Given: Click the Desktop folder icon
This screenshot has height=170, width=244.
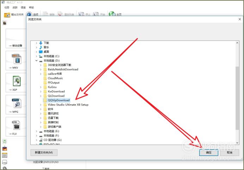Looking at the screenshot, I should click(x=41, y=52).
